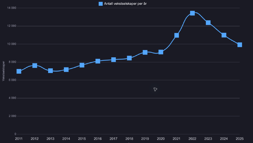Click the 'Vekstselskaper' y-axis title
253x143 pixels.
coord(3,71)
